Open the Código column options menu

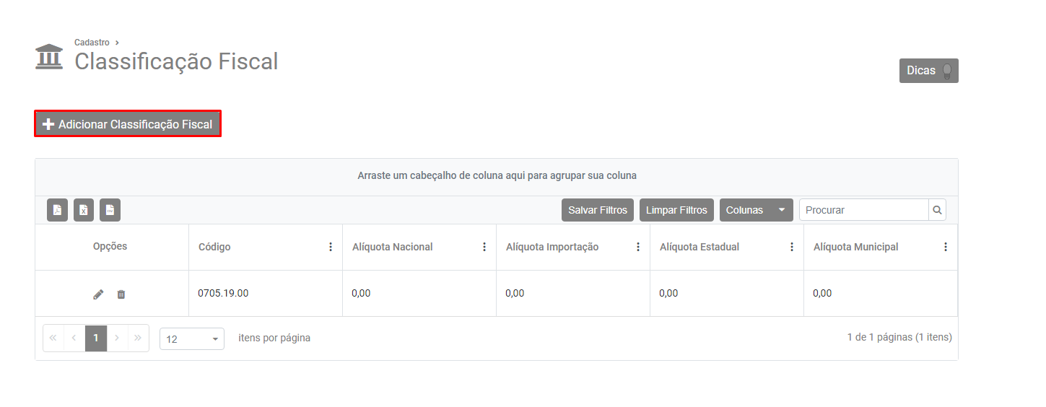(331, 247)
